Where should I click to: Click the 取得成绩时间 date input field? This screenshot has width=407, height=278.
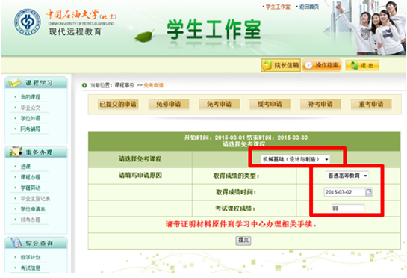(x=345, y=192)
